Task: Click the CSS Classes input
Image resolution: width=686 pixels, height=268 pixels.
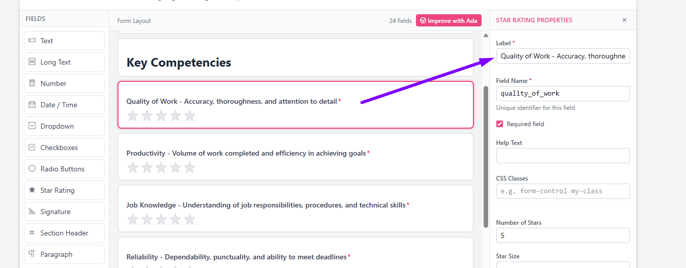Action: pyautogui.click(x=563, y=191)
